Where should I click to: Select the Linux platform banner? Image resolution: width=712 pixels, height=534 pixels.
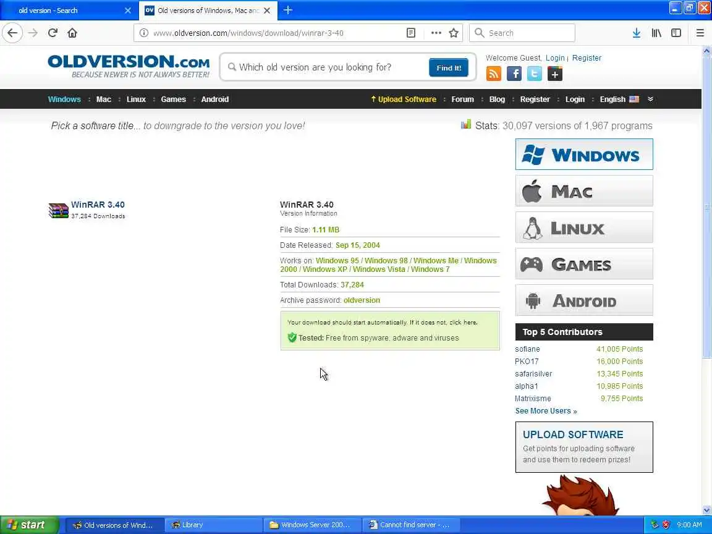pos(584,227)
